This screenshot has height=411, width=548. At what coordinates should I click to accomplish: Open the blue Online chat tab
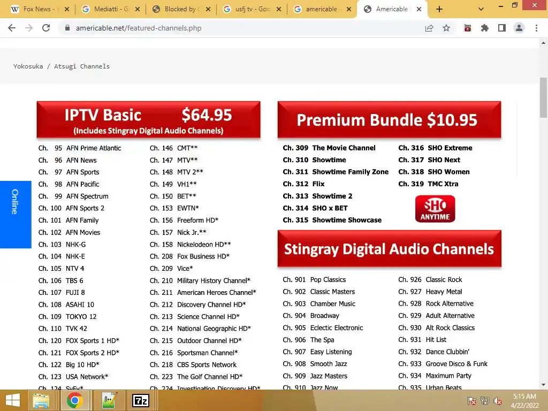point(16,215)
